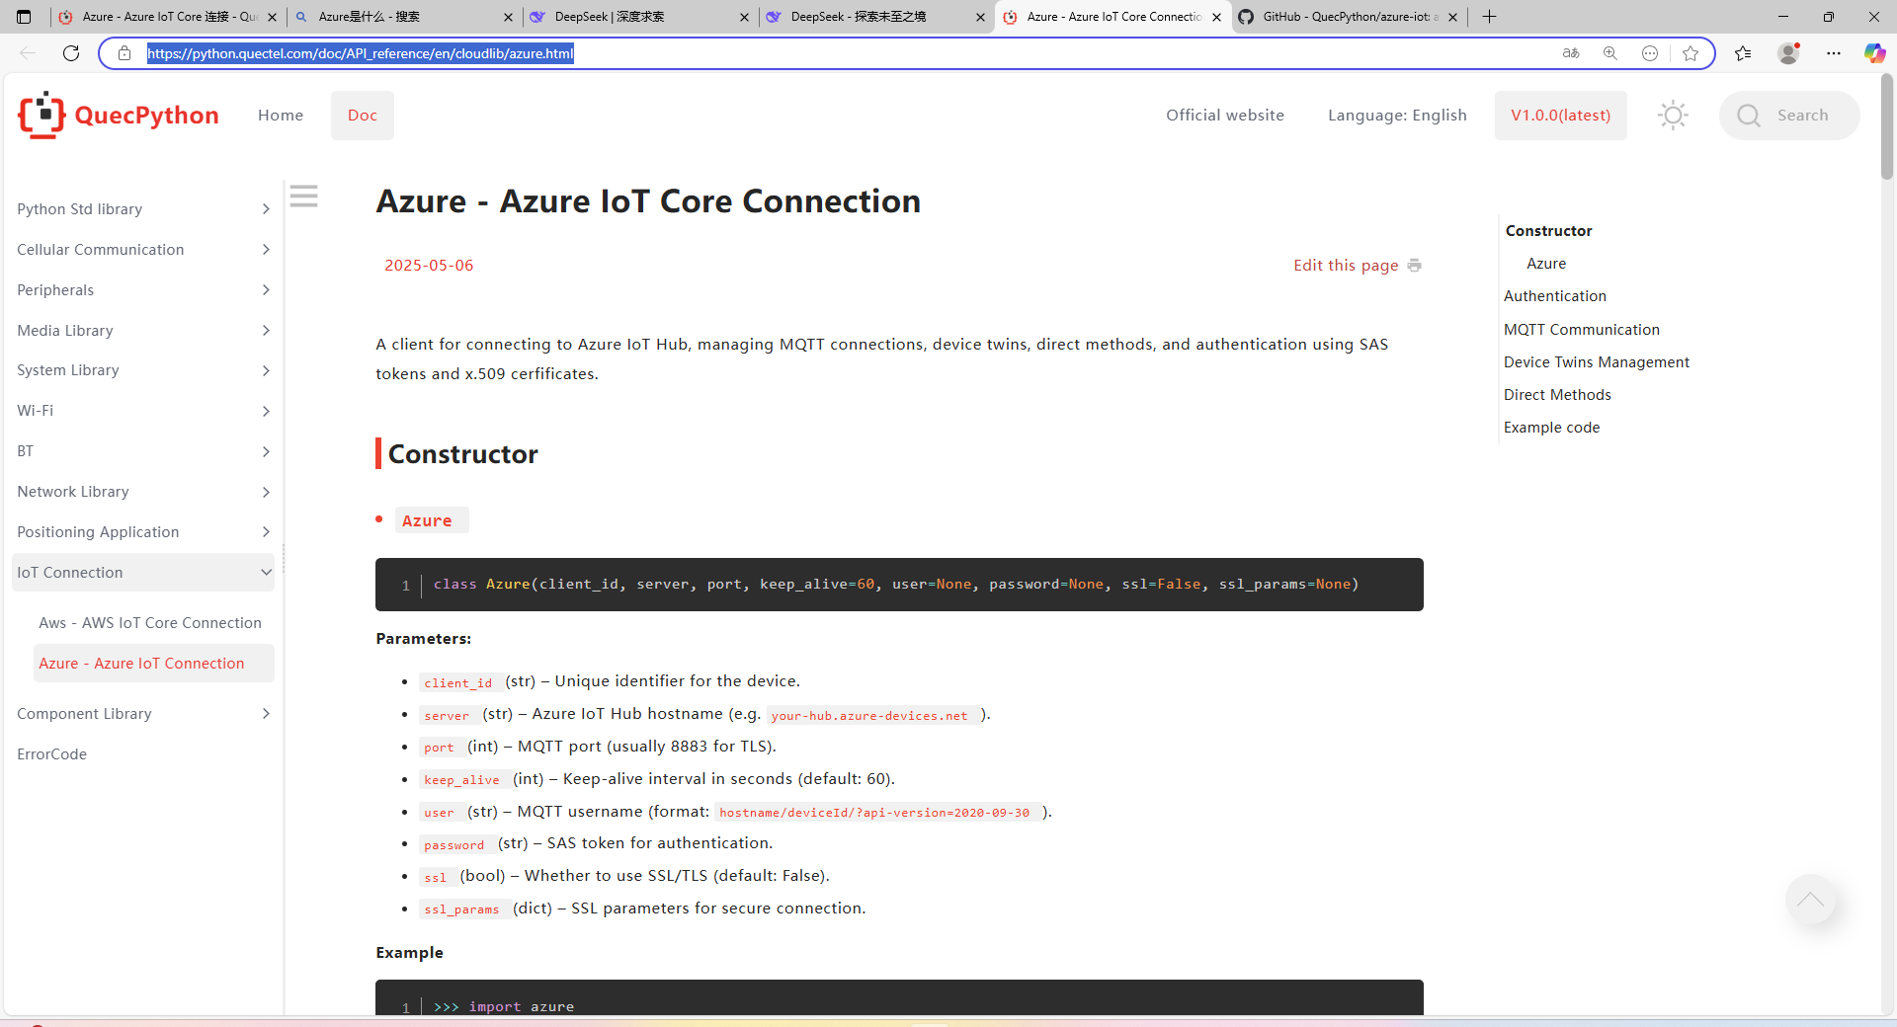
Task: Open the Aws - AWS IoT Core Connection page
Action: click(150, 623)
